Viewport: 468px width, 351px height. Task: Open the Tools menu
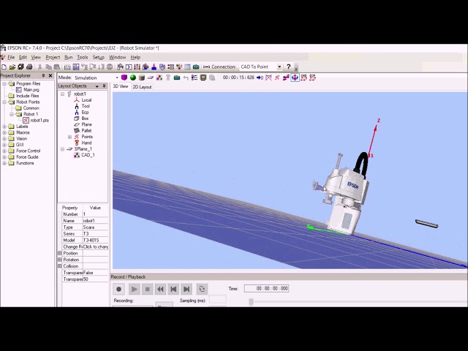pos(83,57)
